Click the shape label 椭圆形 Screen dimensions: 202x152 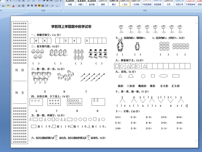click(x=142, y=86)
